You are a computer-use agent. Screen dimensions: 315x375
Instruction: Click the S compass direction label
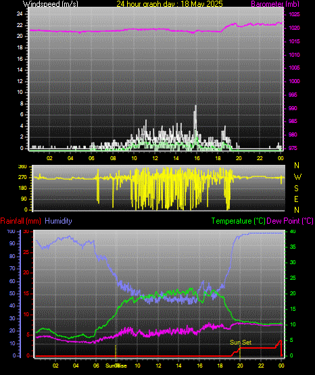(297, 189)
